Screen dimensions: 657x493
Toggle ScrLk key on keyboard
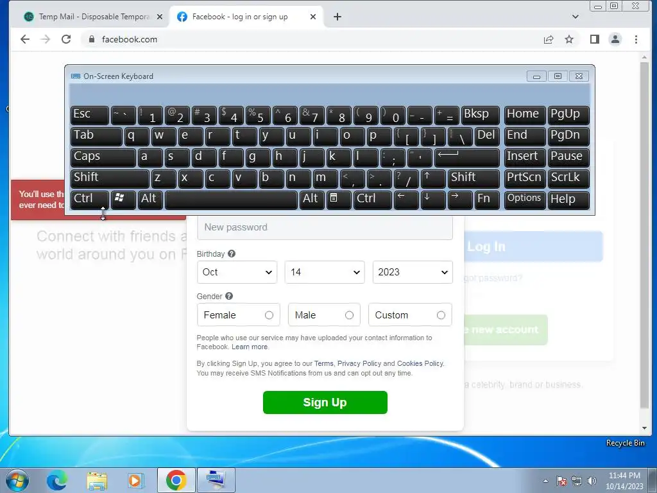[568, 178]
